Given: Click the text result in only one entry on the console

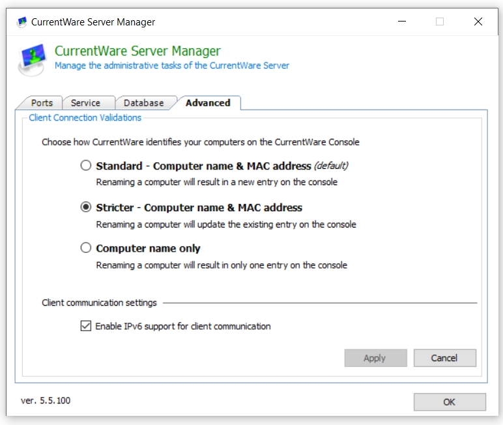Looking at the screenshot, I should (272, 265).
